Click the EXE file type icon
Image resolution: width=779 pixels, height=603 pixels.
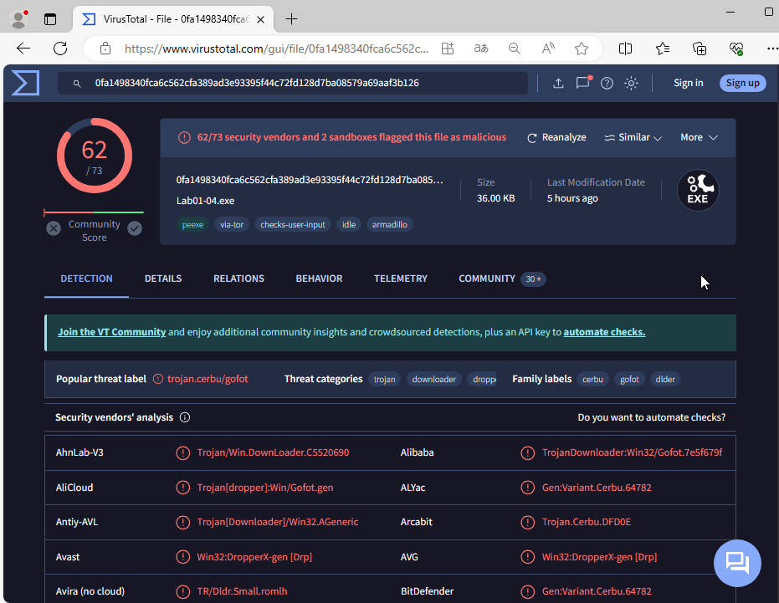698,190
